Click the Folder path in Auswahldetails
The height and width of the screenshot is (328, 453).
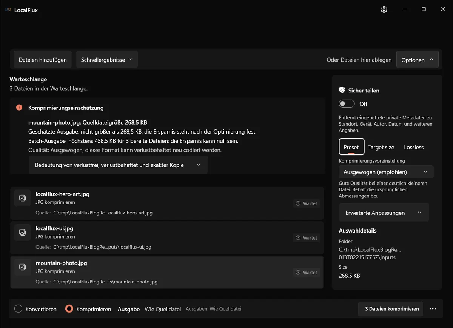pos(370,254)
